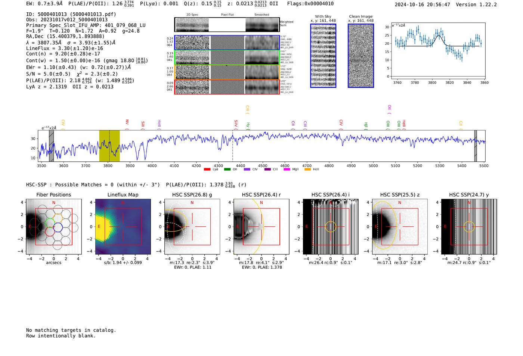Select the HSC SSP(26.8) g image
The image size is (523, 356).
[x=192, y=227]
